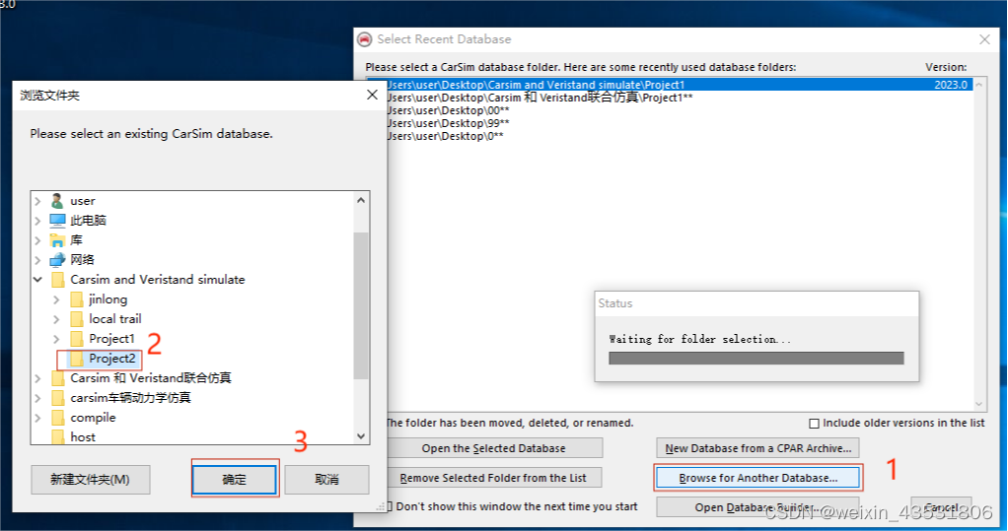Click recent database list scroll up arrow
The width and height of the screenshot is (1008, 531).
coord(979,85)
